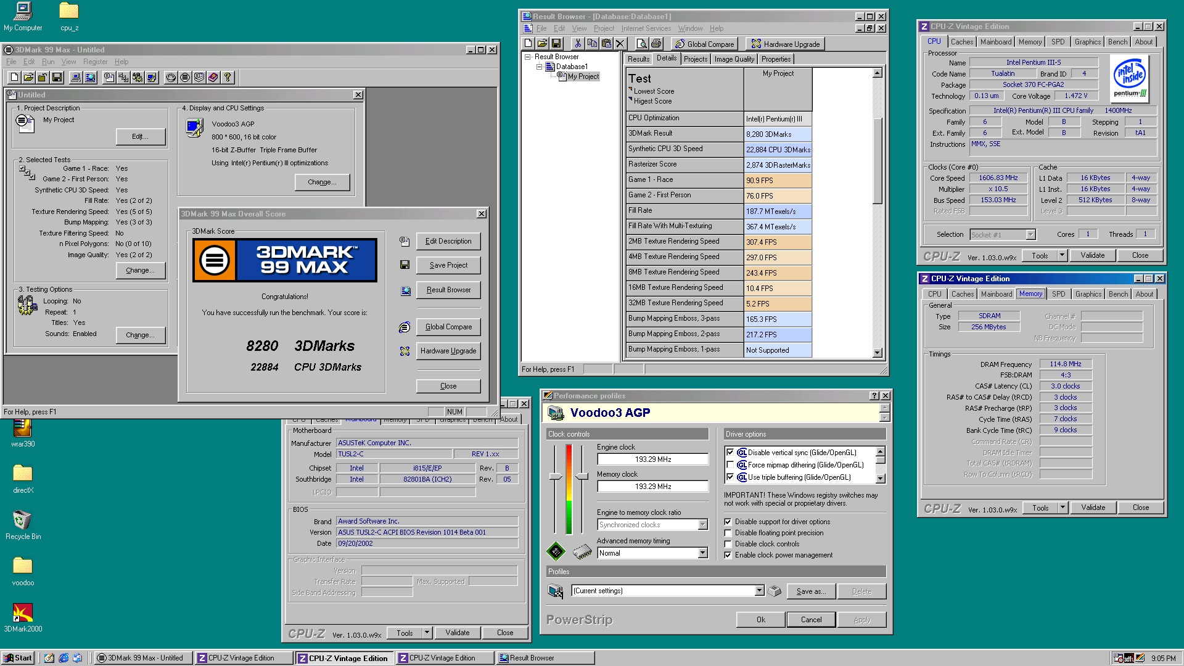
Task: Toggle Disable vertical sync (Glide/OpenGL) checkbox
Action: click(730, 453)
